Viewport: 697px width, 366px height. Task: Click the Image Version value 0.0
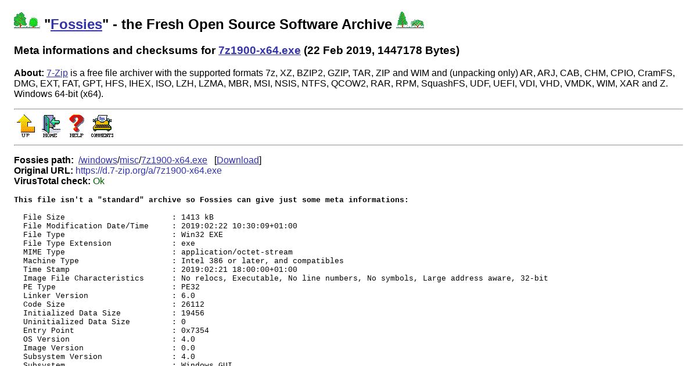pos(188,348)
